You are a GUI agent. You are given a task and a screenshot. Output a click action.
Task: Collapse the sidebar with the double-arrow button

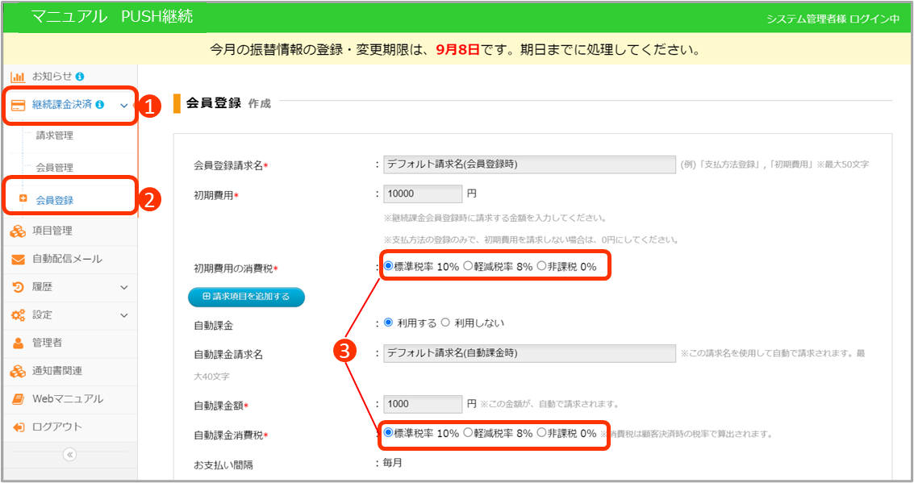coord(69,455)
